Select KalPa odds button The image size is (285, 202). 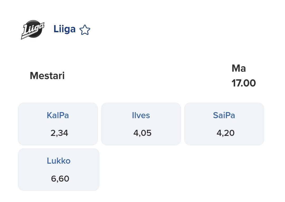[x=58, y=124]
